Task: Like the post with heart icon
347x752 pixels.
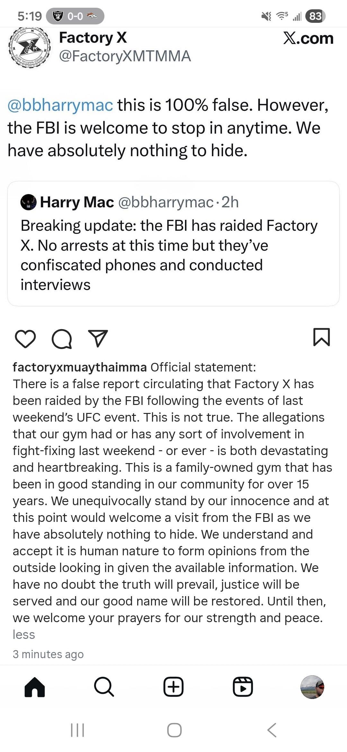Action: (x=25, y=339)
